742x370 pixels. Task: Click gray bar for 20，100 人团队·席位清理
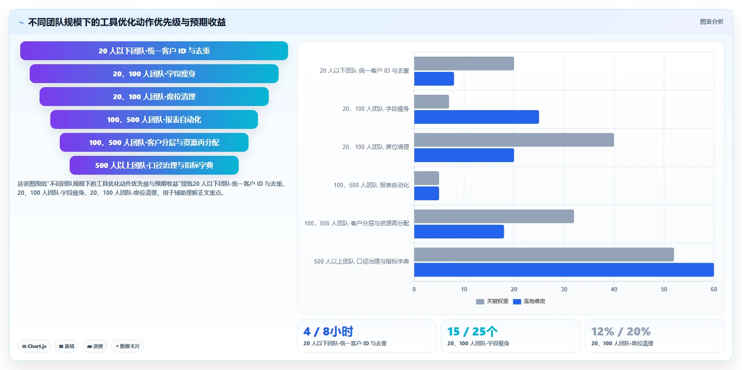click(514, 140)
